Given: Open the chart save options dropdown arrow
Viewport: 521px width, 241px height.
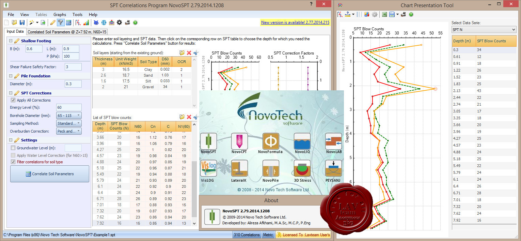Looking at the screenshot, I should coord(397,14).
